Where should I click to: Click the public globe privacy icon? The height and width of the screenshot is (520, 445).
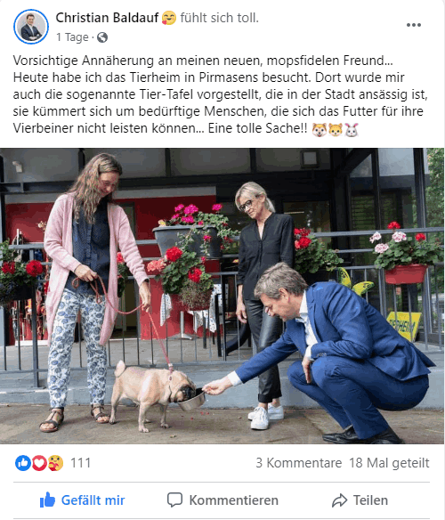pos(102,37)
